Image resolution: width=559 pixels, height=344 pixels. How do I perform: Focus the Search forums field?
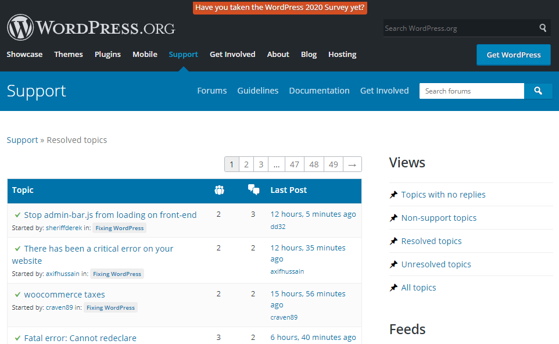click(x=472, y=91)
